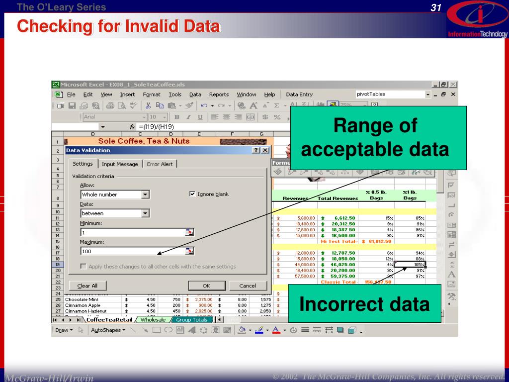
Task: Select the Format Painter brush icon
Action: point(189,105)
